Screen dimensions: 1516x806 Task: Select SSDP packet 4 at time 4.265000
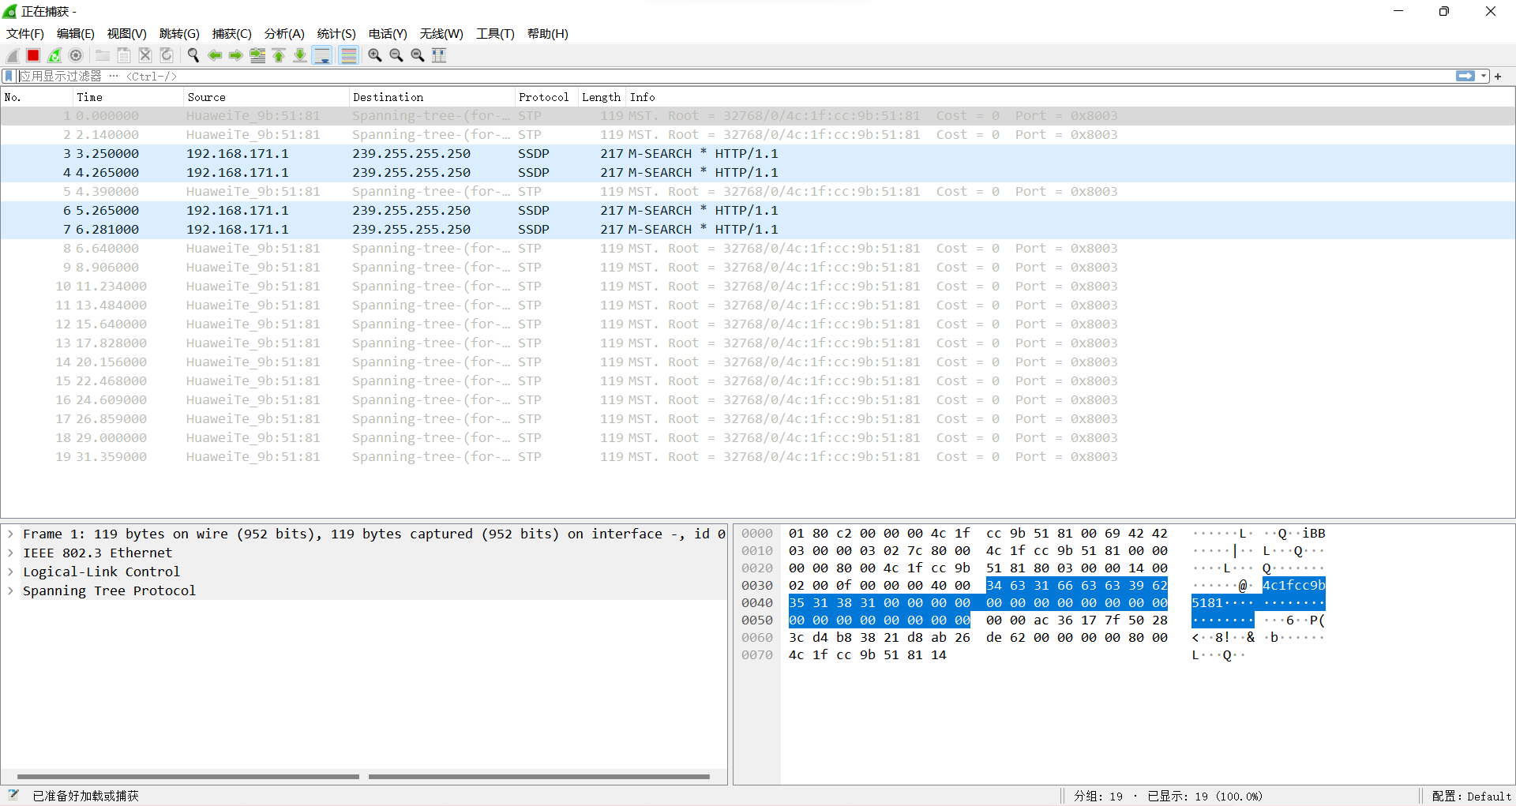tap(757, 173)
